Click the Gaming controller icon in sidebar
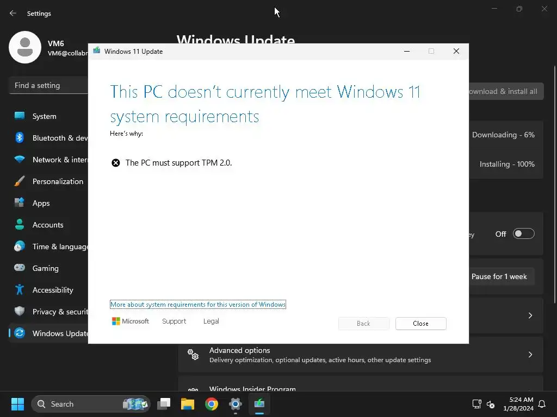The image size is (557, 417). coord(20,268)
